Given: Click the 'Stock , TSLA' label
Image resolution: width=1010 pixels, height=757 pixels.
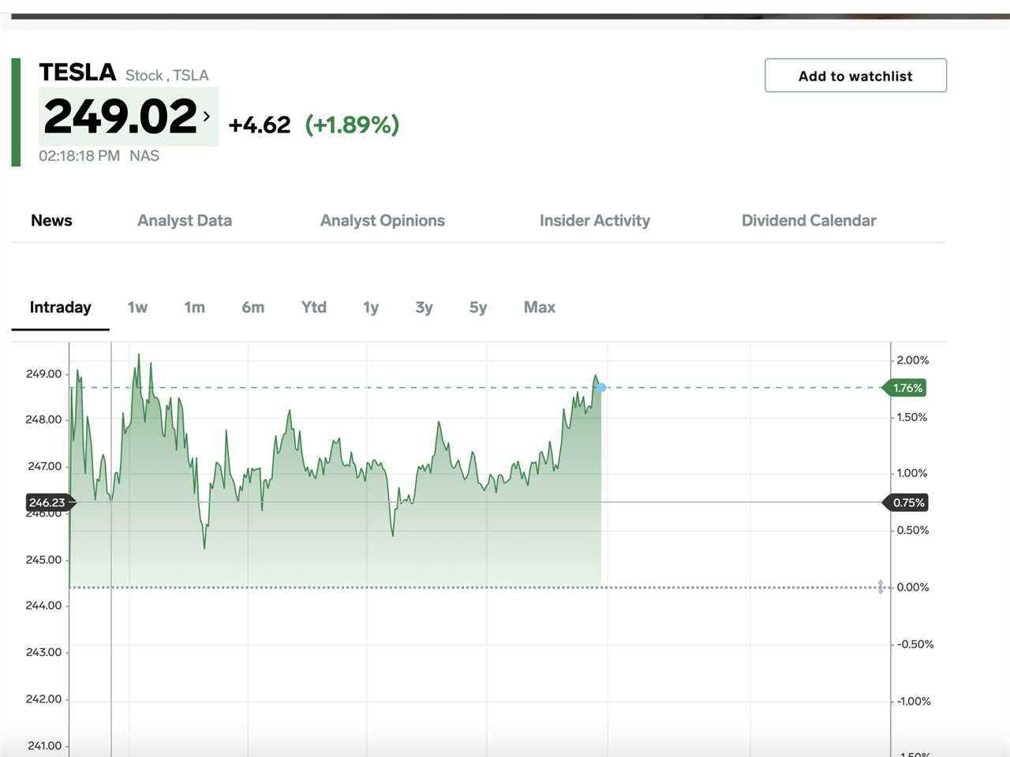Looking at the screenshot, I should coord(167,76).
